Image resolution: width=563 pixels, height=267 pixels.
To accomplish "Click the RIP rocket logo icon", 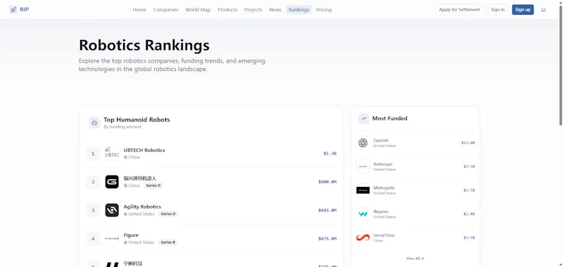I will [13, 10].
